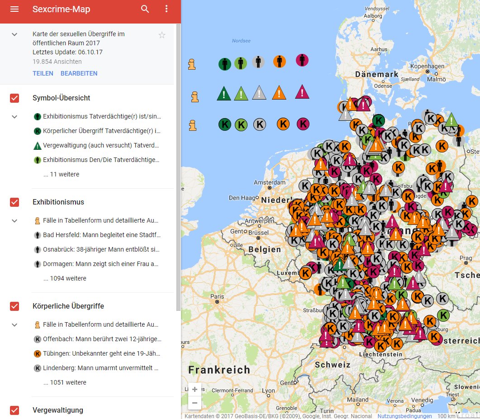Star this map with the star icon
Viewport: 480px width, 419px height.
pyautogui.click(x=162, y=35)
